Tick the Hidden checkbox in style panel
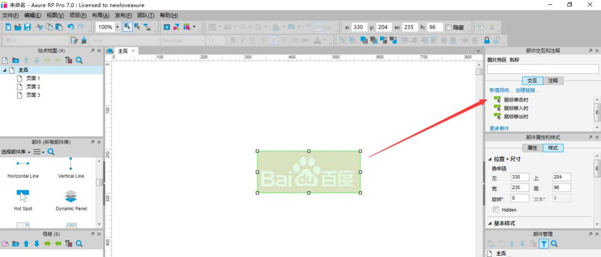 click(x=496, y=210)
